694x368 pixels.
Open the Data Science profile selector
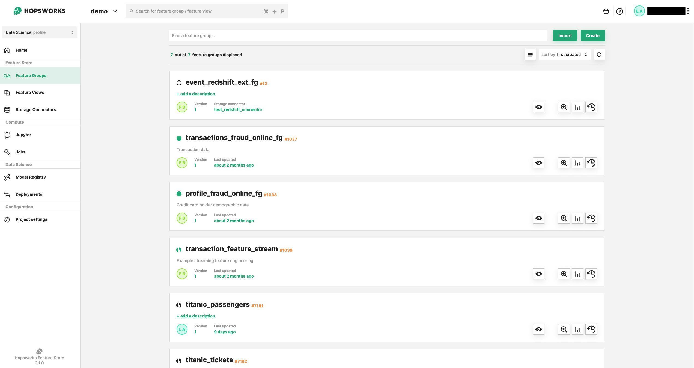[40, 32]
